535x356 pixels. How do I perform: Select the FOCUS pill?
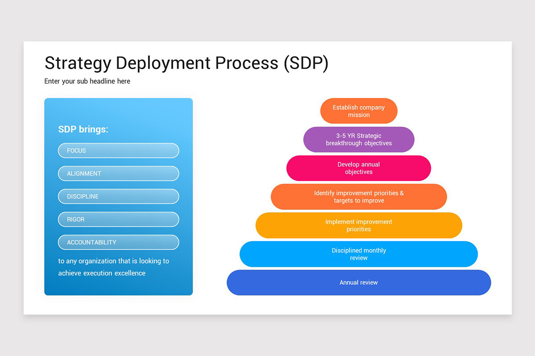pos(118,150)
